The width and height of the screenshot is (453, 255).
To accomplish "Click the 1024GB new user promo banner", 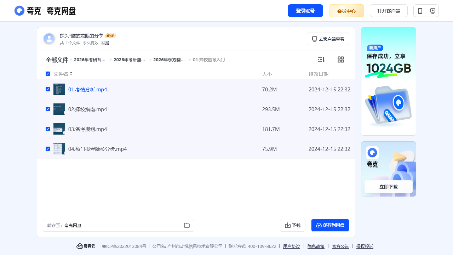I will point(389,81).
